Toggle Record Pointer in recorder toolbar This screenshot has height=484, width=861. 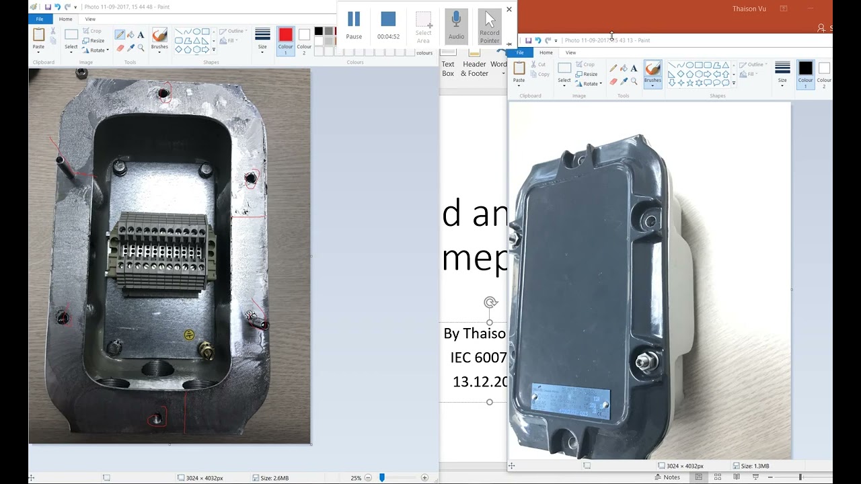coord(490,27)
